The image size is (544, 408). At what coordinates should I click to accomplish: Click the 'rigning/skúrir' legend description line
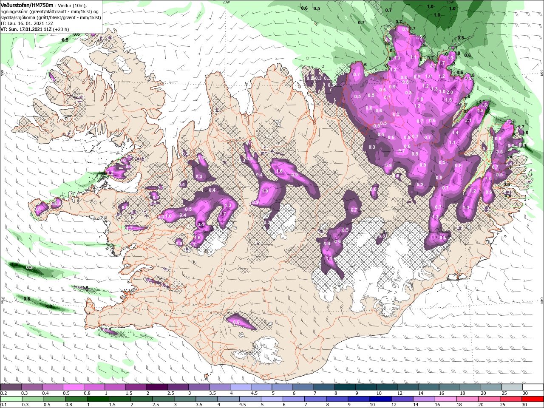pos(50,11)
